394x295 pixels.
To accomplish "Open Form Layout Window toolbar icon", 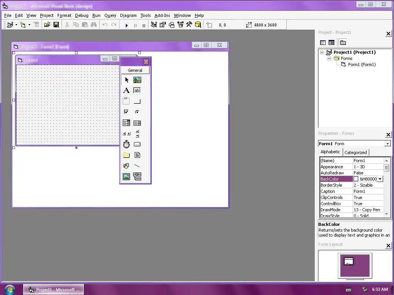I will [x=172, y=25].
